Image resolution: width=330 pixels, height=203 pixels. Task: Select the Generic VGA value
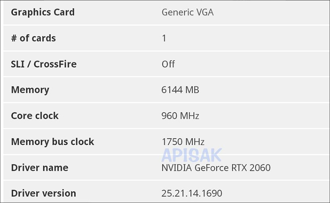click(187, 12)
